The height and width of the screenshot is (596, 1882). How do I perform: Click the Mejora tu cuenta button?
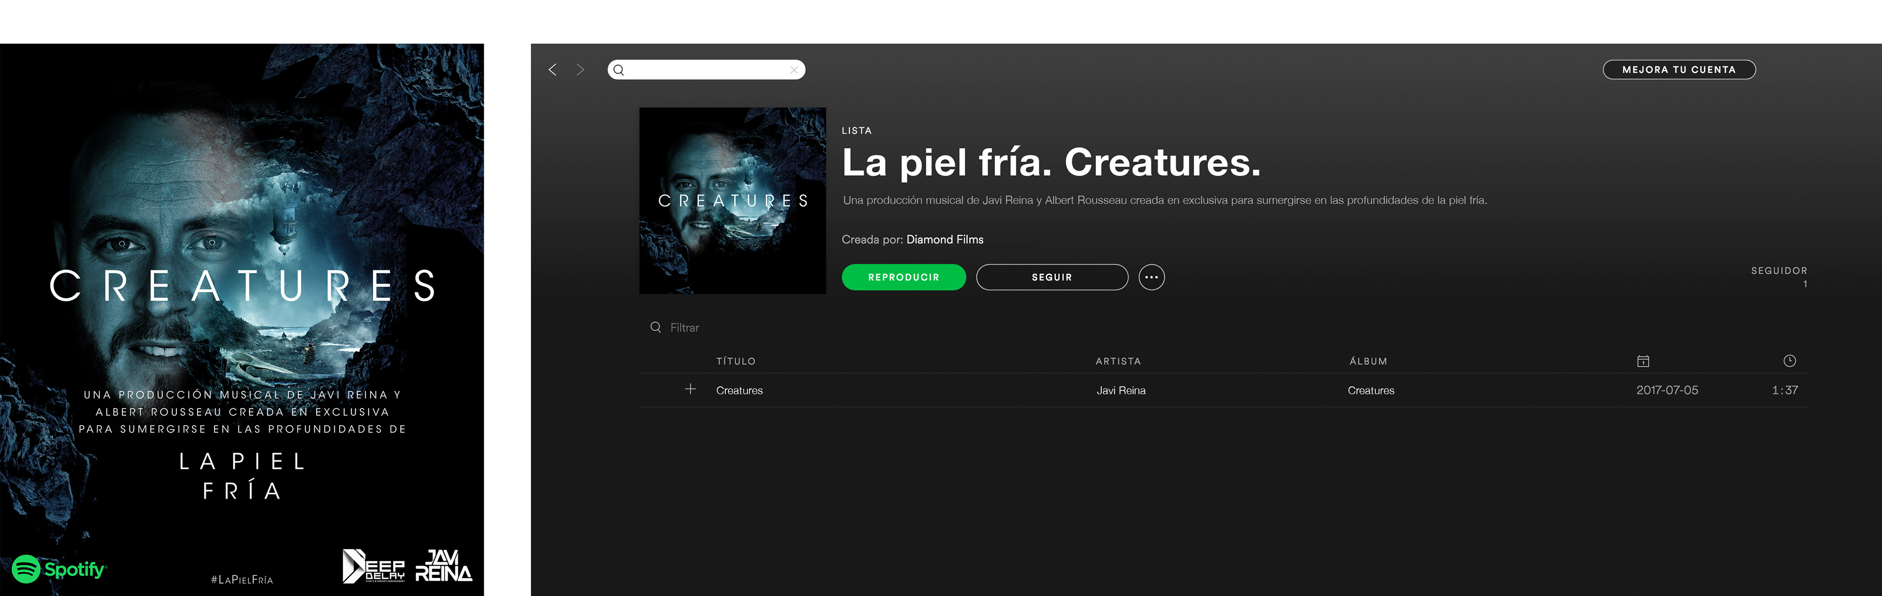point(1679,70)
